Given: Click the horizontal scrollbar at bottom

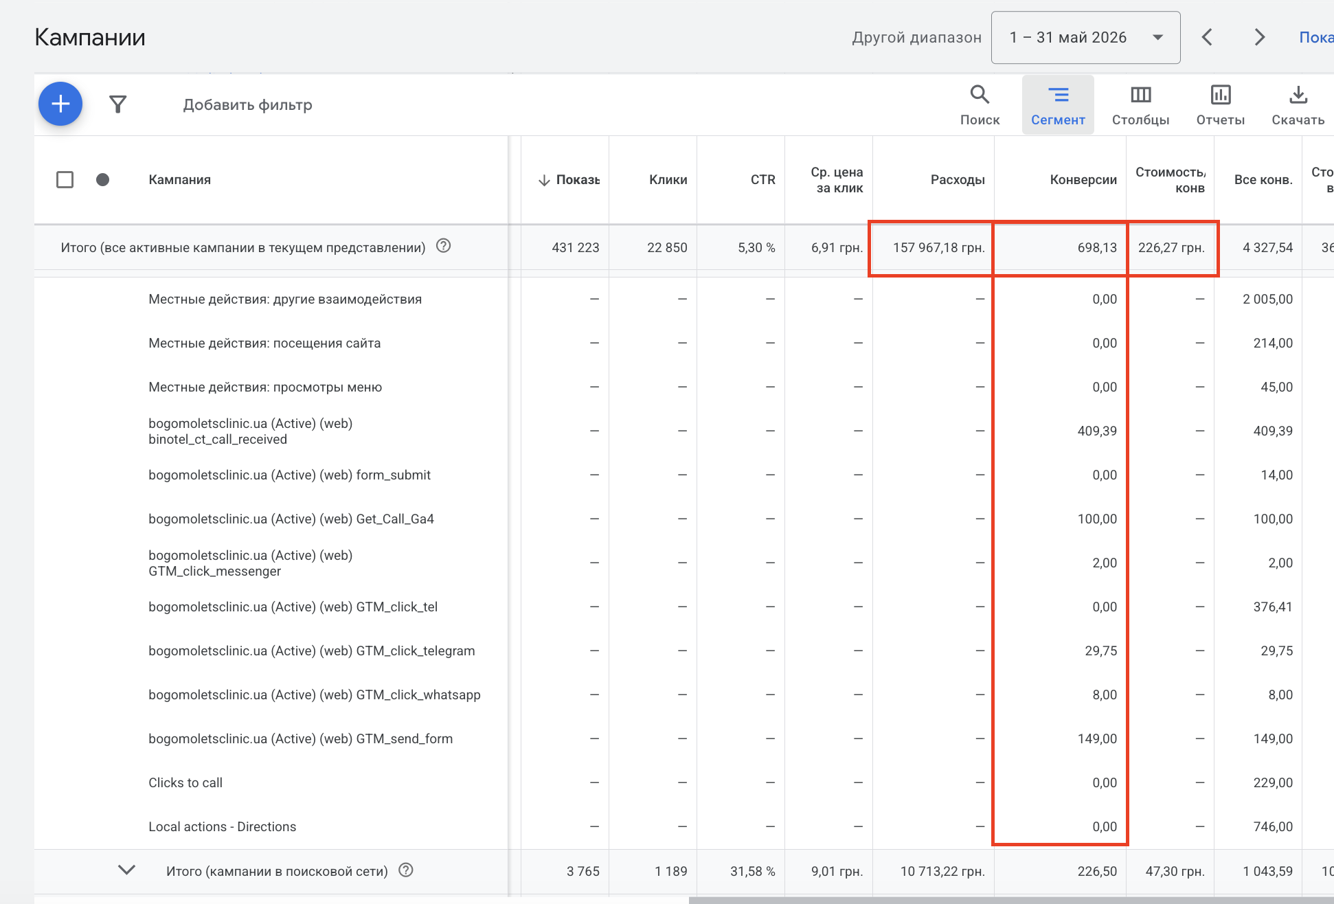Looking at the screenshot, I should pos(1011,900).
